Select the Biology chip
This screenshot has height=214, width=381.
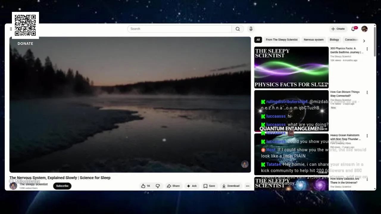tap(334, 40)
